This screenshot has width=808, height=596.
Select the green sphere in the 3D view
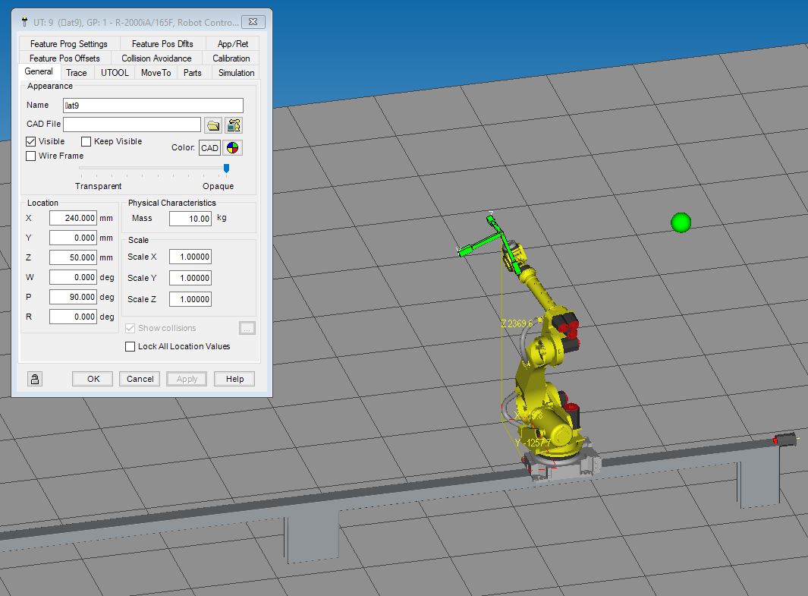(x=681, y=222)
